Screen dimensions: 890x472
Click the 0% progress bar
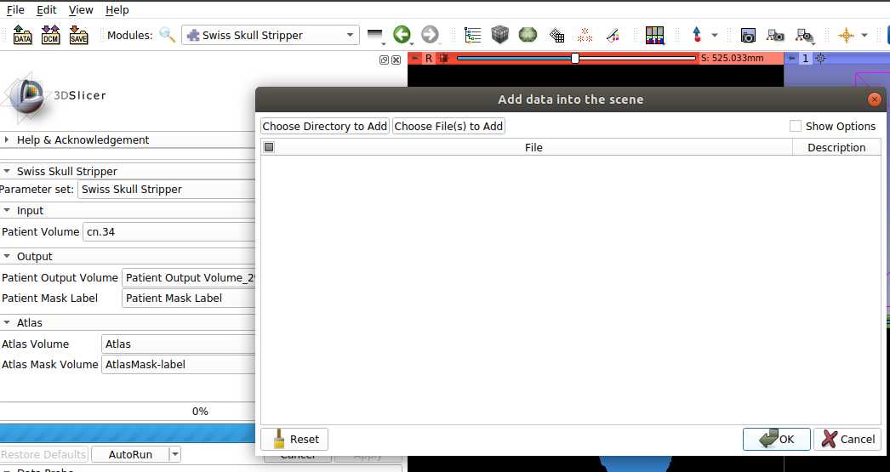(x=127, y=412)
